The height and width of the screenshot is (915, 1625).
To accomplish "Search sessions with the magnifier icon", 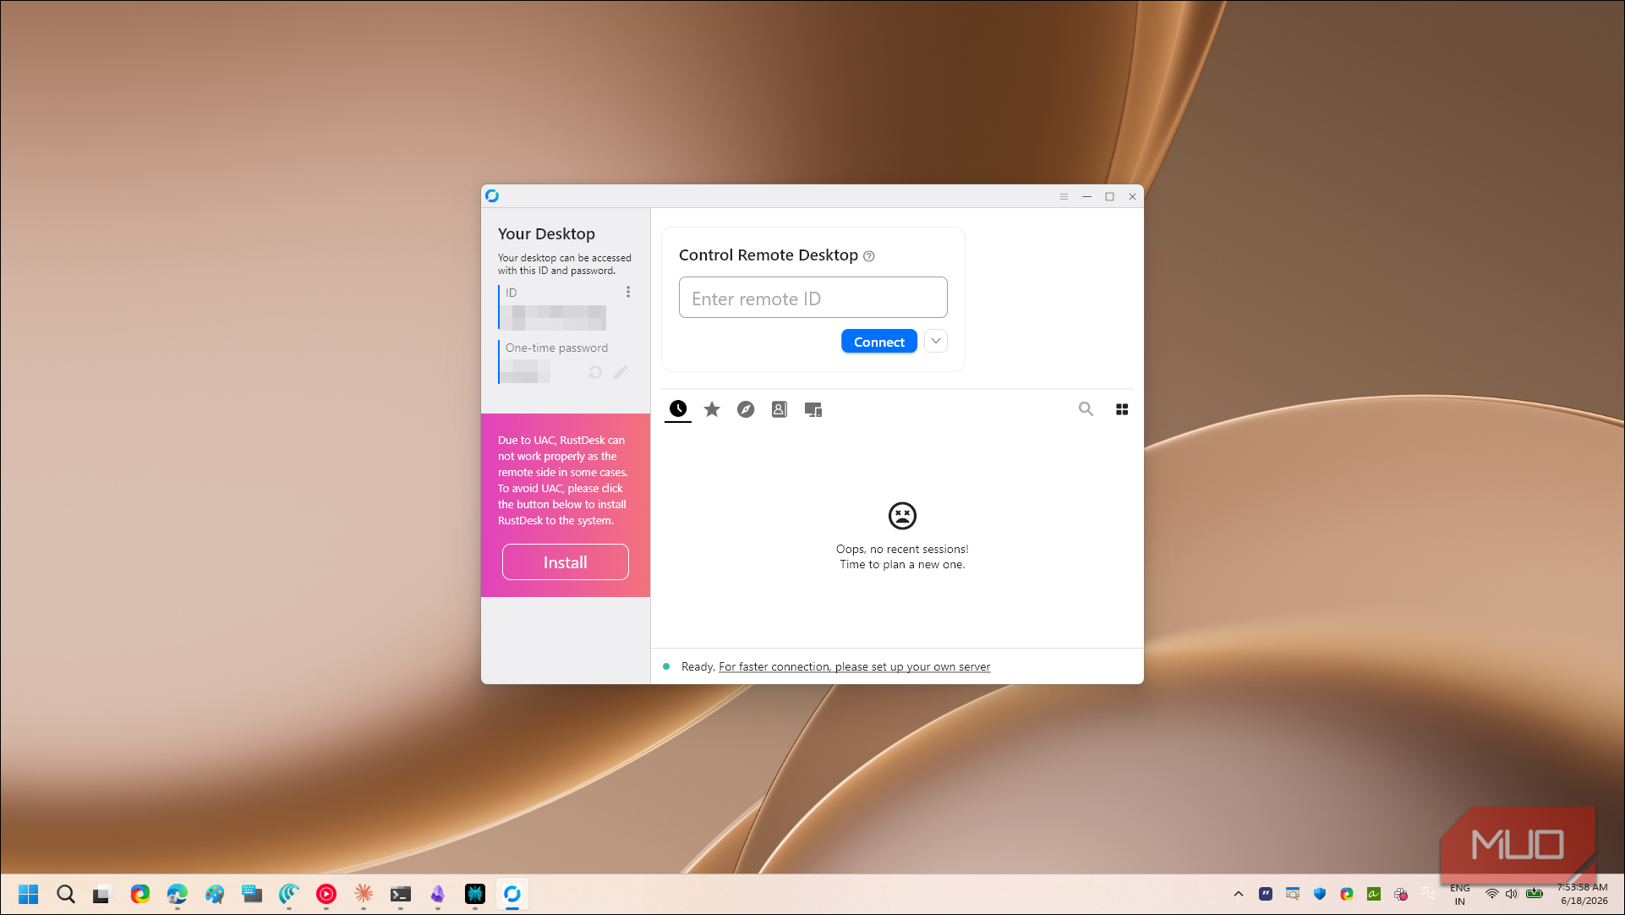I will tap(1086, 409).
